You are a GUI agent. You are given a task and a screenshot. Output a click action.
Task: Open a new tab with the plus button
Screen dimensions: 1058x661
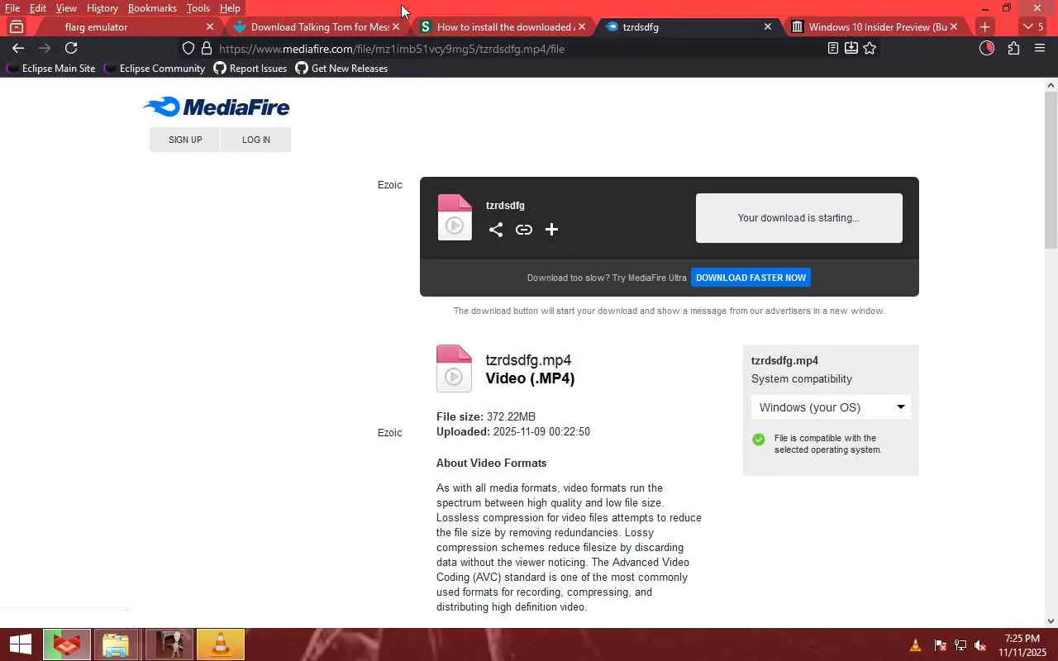pyautogui.click(x=984, y=27)
